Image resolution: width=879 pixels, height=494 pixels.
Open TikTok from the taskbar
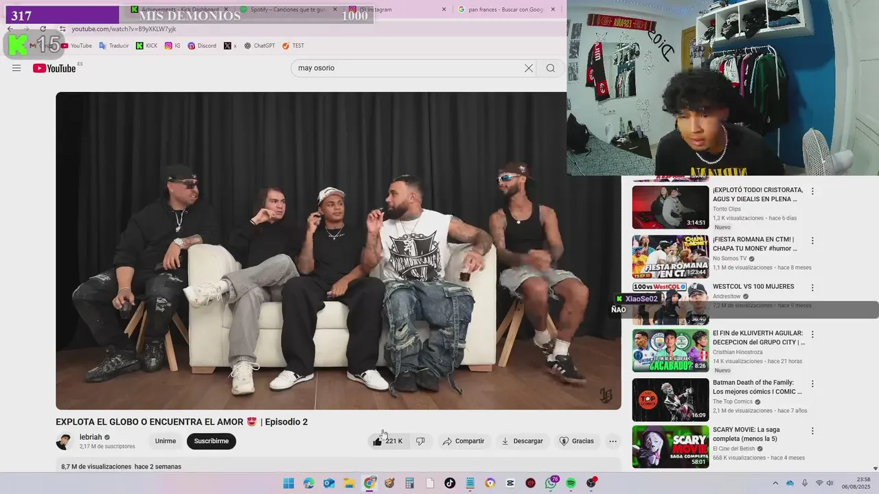(450, 483)
